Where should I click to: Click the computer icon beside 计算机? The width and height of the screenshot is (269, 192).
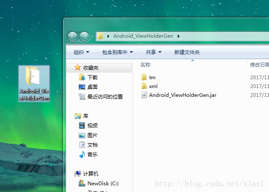77,174
